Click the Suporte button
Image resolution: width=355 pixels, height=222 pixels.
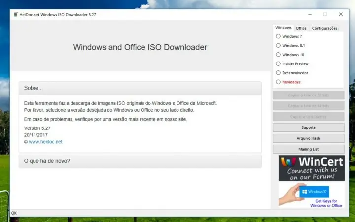coord(308,127)
